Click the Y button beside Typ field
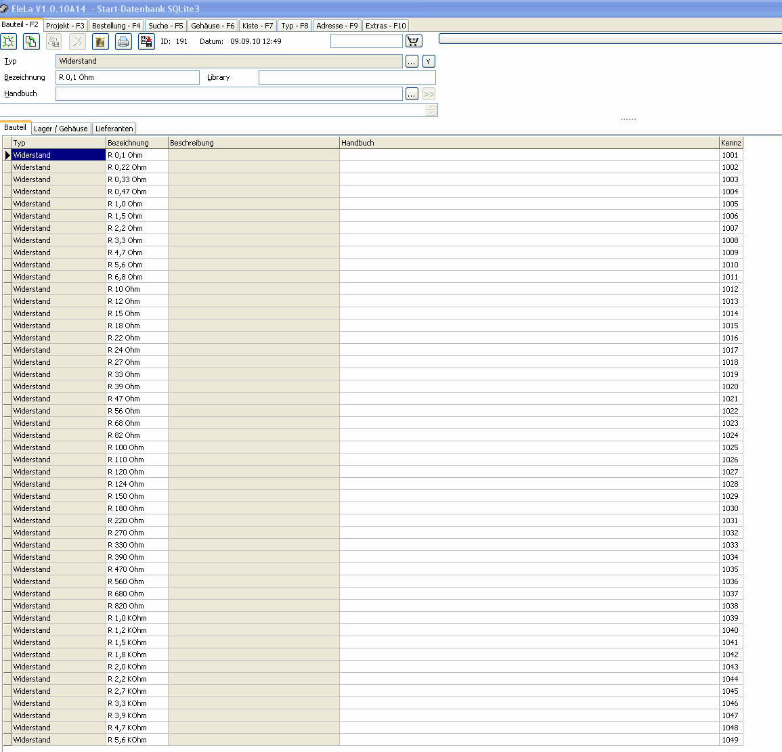Image resolution: width=782 pixels, height=752 pixels. click(429, 62)
